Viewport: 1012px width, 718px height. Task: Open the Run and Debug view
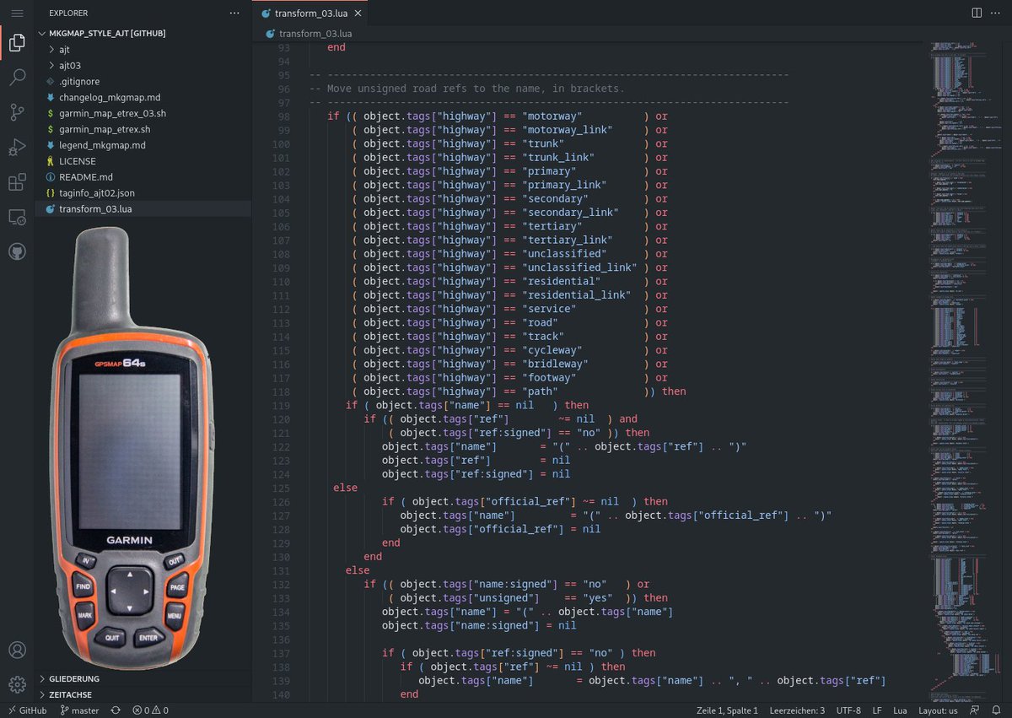pos(17,148)
